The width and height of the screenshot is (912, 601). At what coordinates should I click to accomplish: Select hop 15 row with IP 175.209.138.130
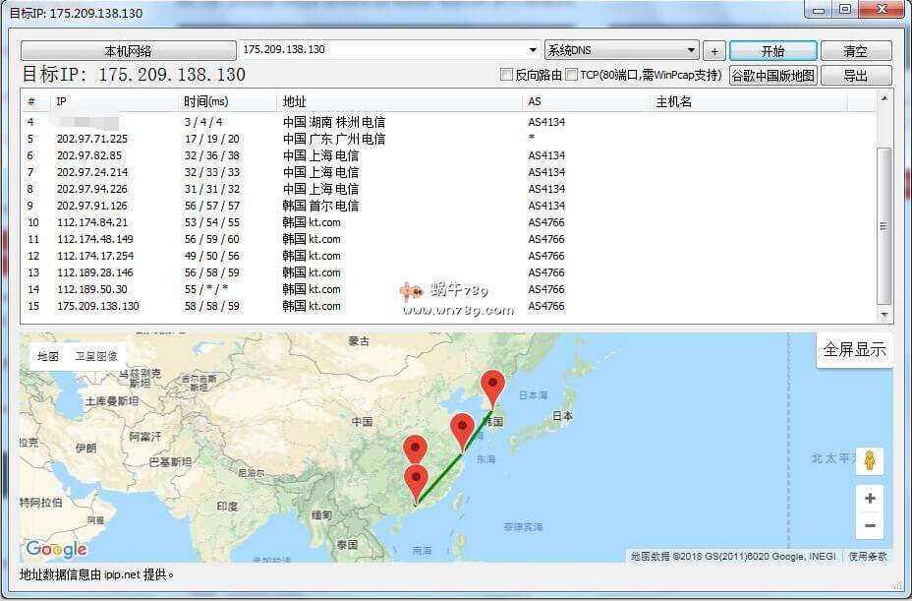tap(98, 306)
